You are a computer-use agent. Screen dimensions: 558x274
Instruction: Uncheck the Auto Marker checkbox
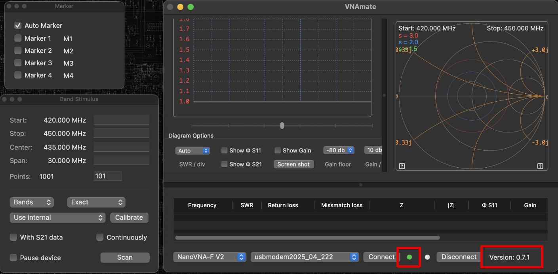[x=18, y=25]
